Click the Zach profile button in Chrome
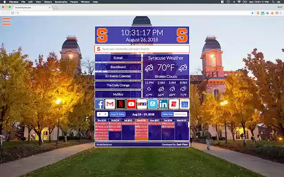Viewport: 284px width, 177px height. [280, 7]
